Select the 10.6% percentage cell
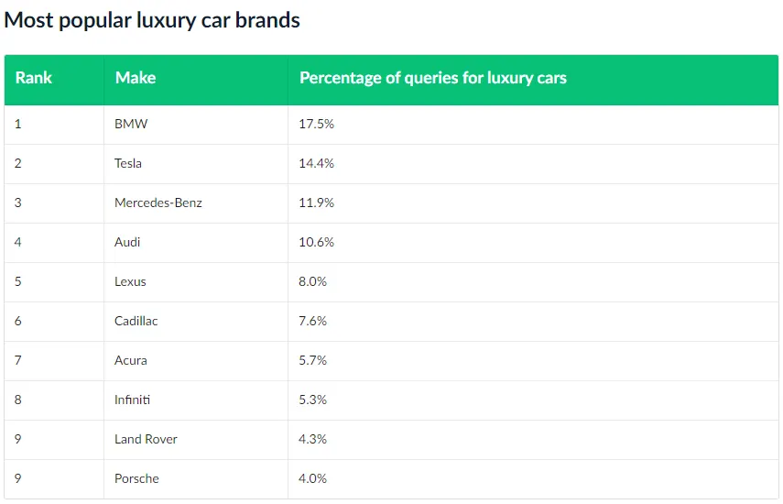This screenshot has height=504, width=783. (317, 242)
